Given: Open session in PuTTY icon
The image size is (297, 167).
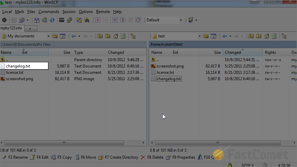Looking at the screenshot, I should (69, 20).
